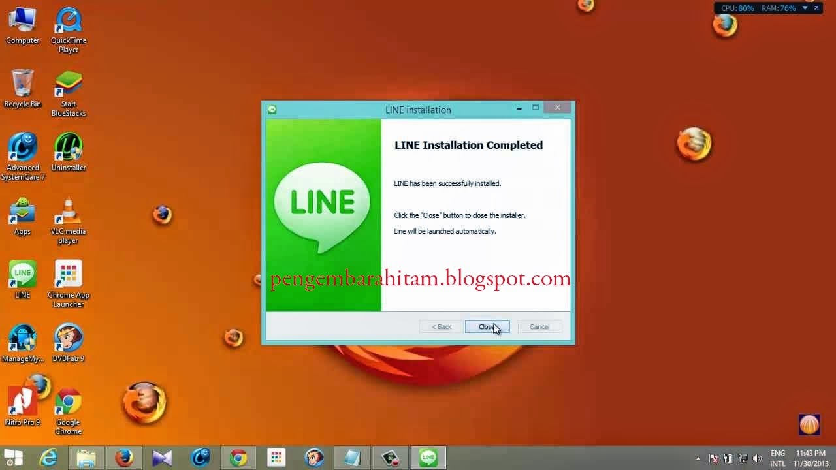Click the Close button in installer

[487, 327]
